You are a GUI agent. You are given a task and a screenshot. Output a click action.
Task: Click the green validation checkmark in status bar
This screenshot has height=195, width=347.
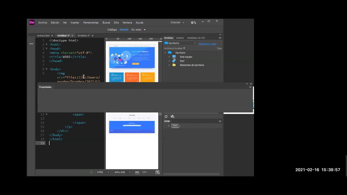[91, 172]
